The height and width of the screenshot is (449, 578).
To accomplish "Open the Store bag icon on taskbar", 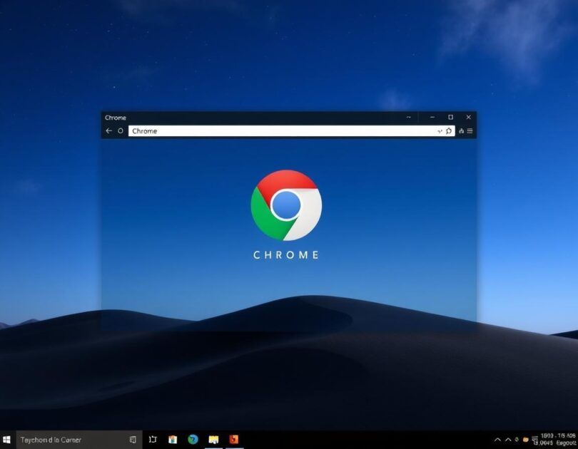I will (173, 440).
